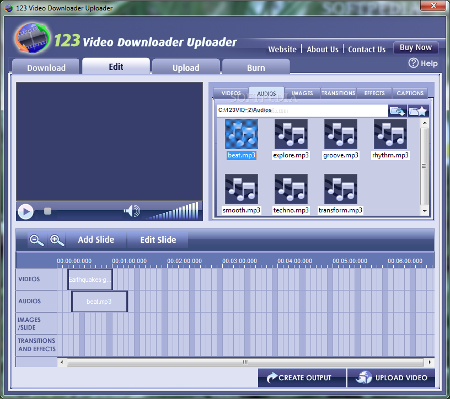
Task: Switch to the CAPTIONS media tab
Action: pyautogui.click(x=410, y=93)
